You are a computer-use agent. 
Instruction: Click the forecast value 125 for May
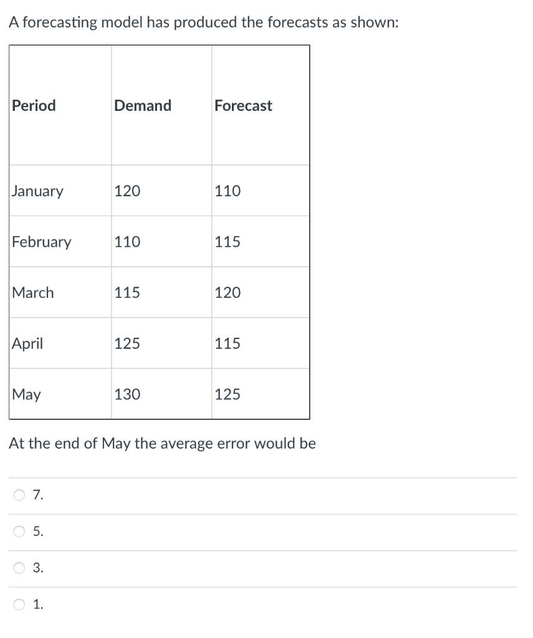229,394
